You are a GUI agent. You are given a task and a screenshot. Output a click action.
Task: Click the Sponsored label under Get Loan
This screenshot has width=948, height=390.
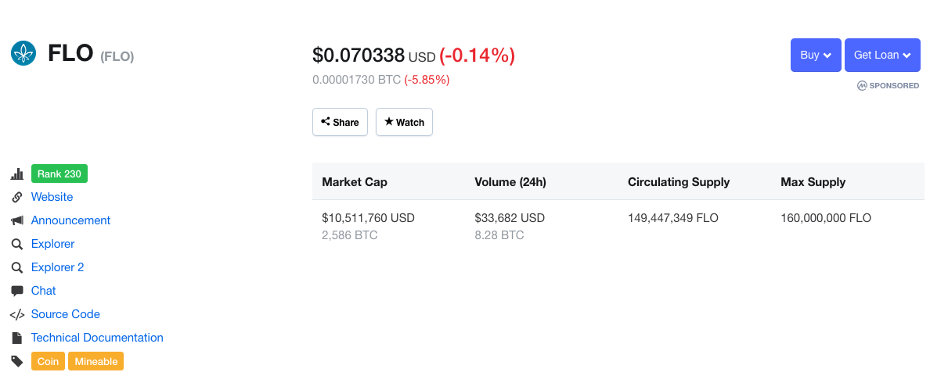(x=889, y=85)
